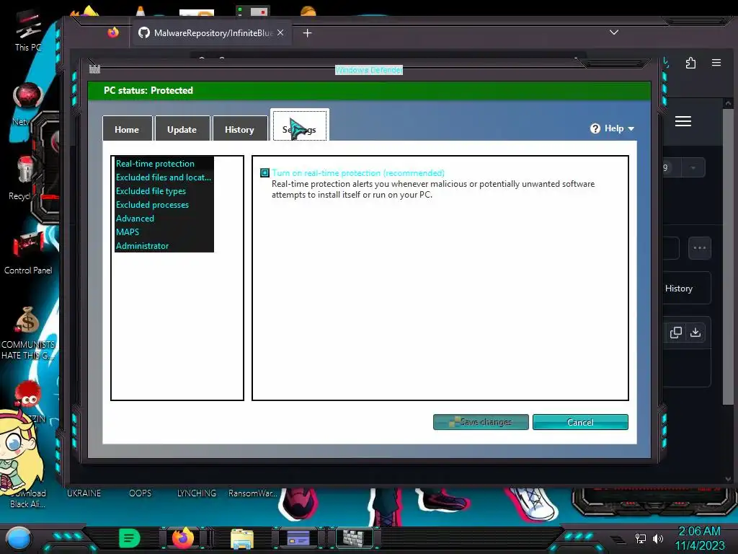Open the Start orb button

click(19, 538)
